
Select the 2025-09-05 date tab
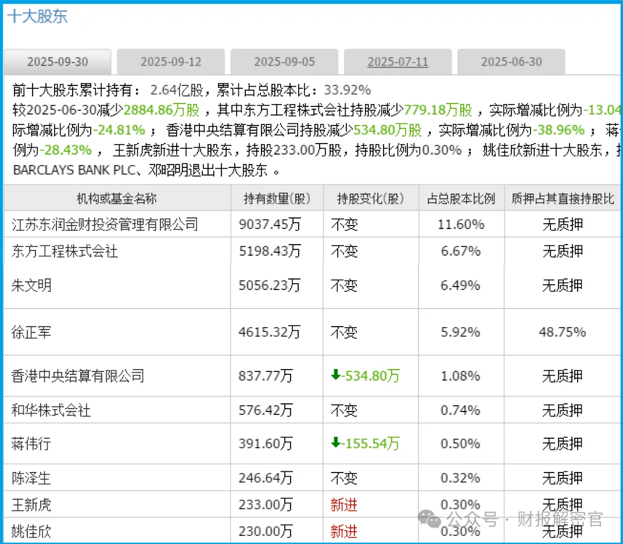284,61
